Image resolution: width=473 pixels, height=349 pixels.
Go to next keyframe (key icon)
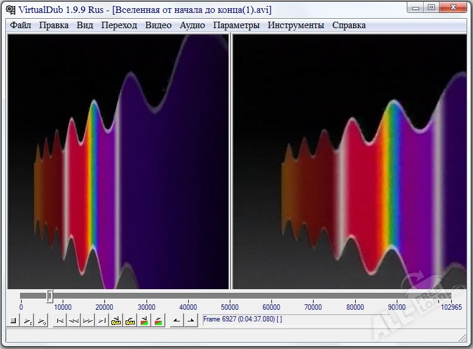coord(130,321)
